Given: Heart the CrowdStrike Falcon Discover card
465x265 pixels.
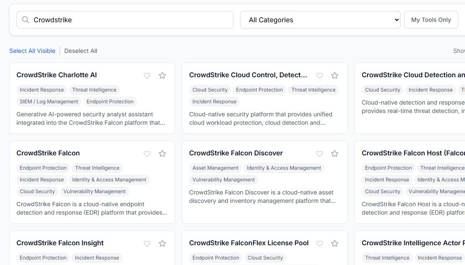Looking at the screenshot, I should coord(320,154).
